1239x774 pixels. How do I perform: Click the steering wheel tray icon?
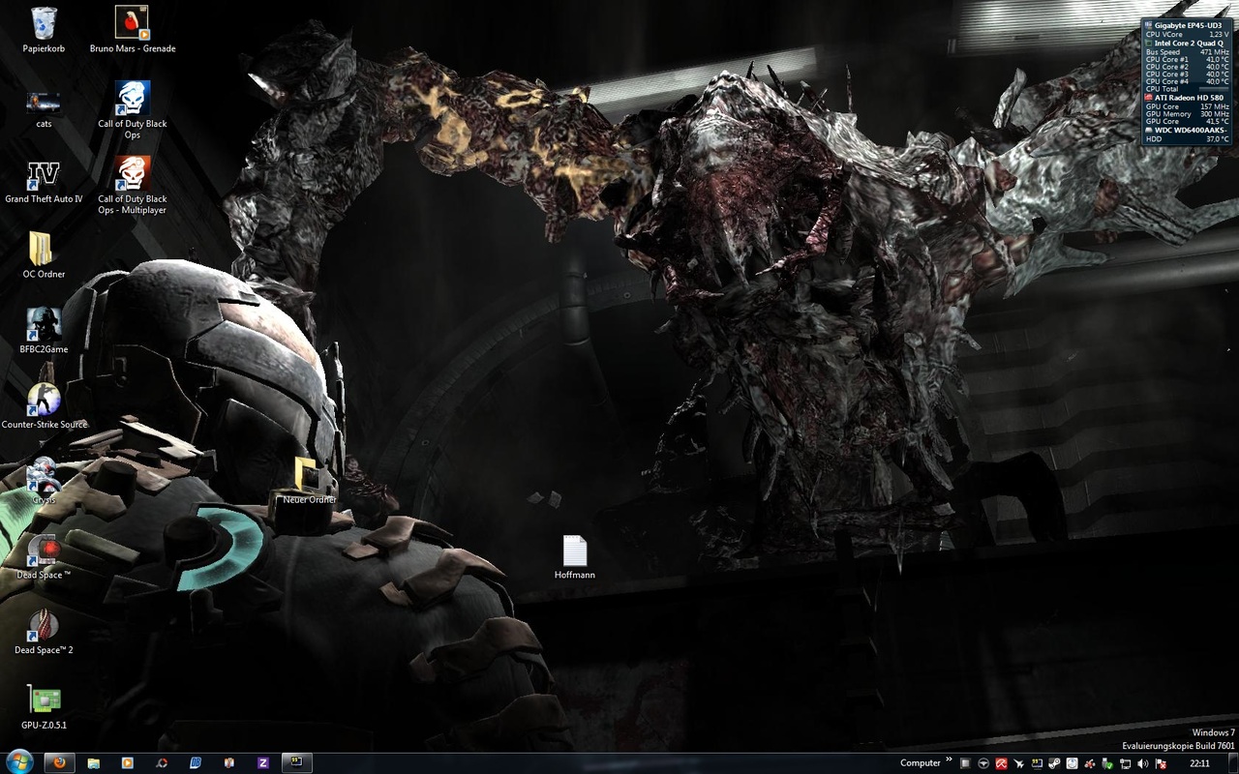(x=983, y=763)
